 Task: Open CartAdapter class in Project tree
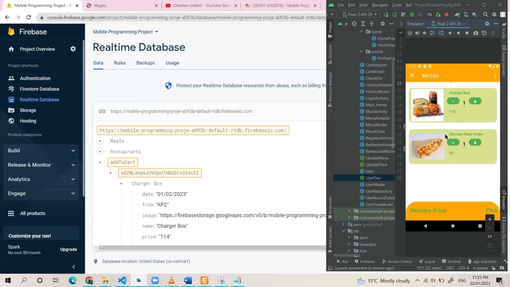pos(376,65)
